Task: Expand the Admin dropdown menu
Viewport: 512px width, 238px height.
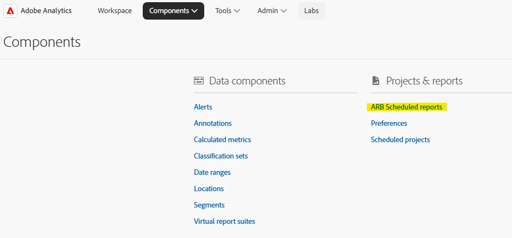Action: click(272, 11)
